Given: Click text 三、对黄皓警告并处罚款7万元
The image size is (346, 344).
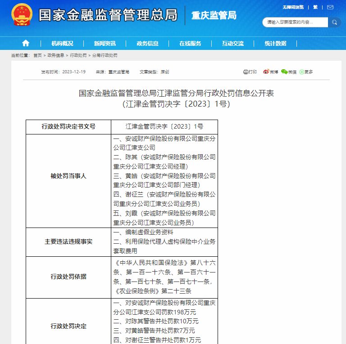Looking at the screenshot, I should [154, 331].
